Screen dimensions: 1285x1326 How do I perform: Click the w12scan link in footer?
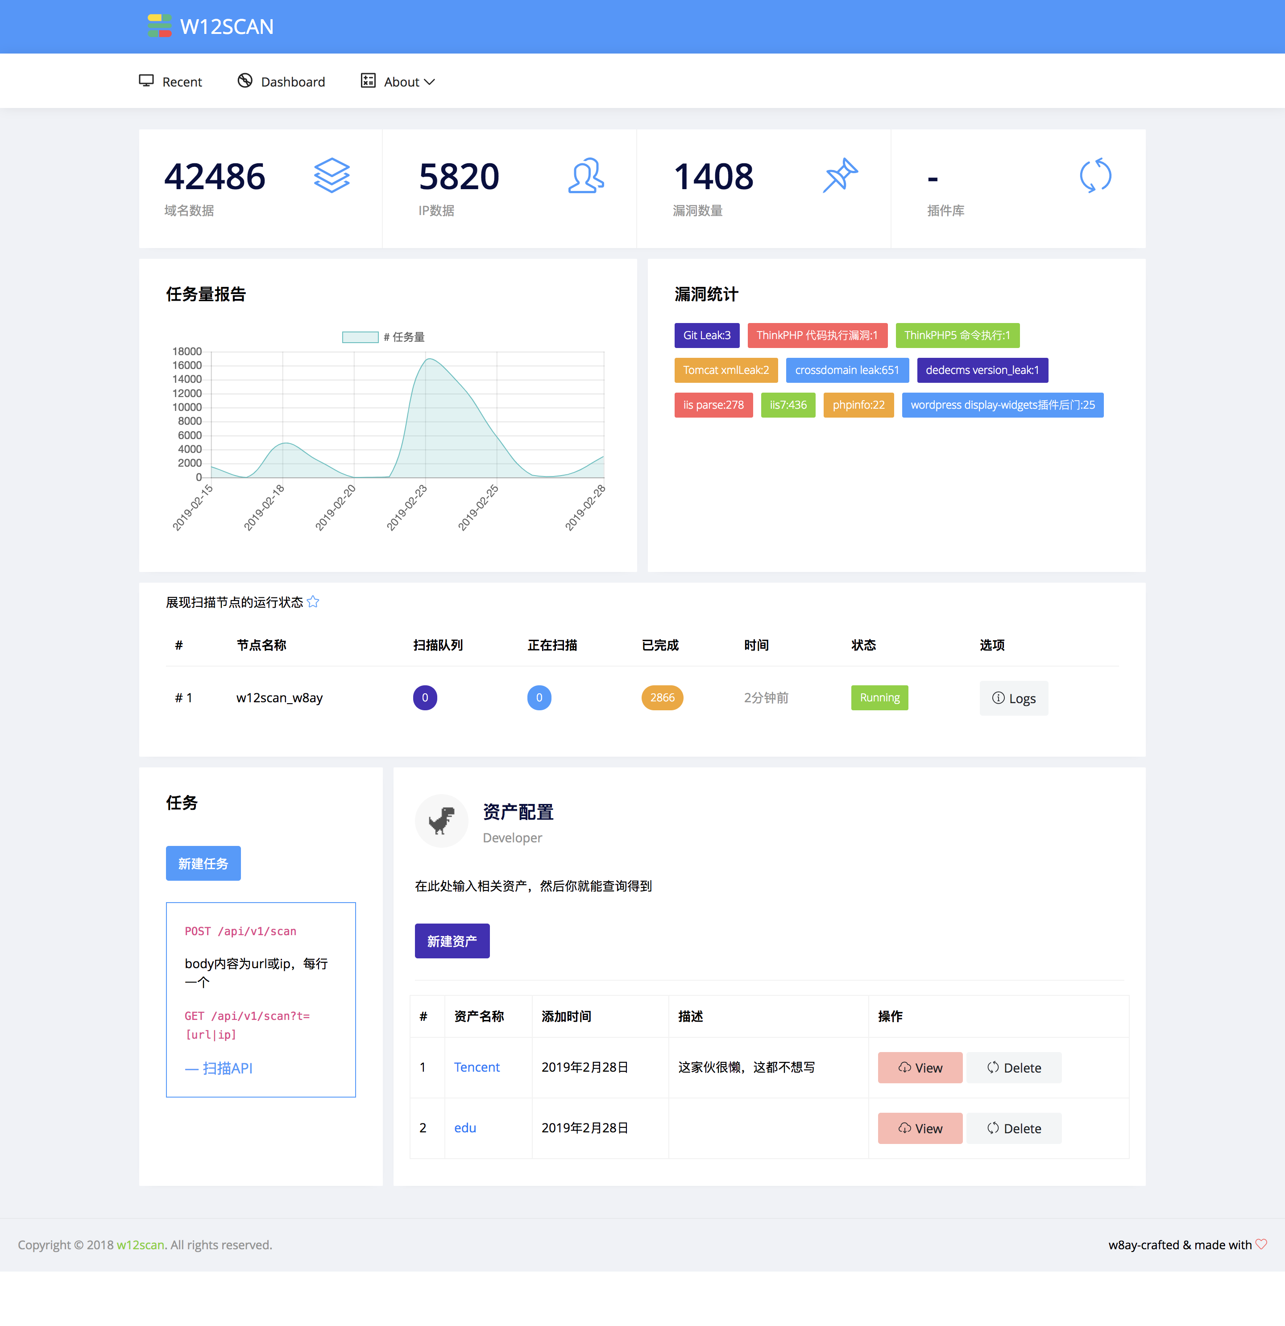pyautogui.click(x=140, y=1245)
